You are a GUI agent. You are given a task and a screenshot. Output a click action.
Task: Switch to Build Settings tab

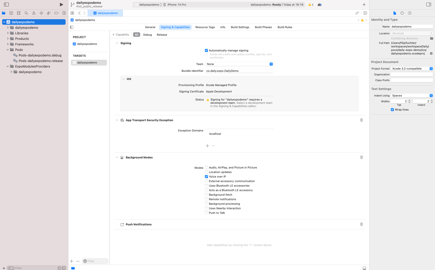pyautogui.click(x=240, y=27)
